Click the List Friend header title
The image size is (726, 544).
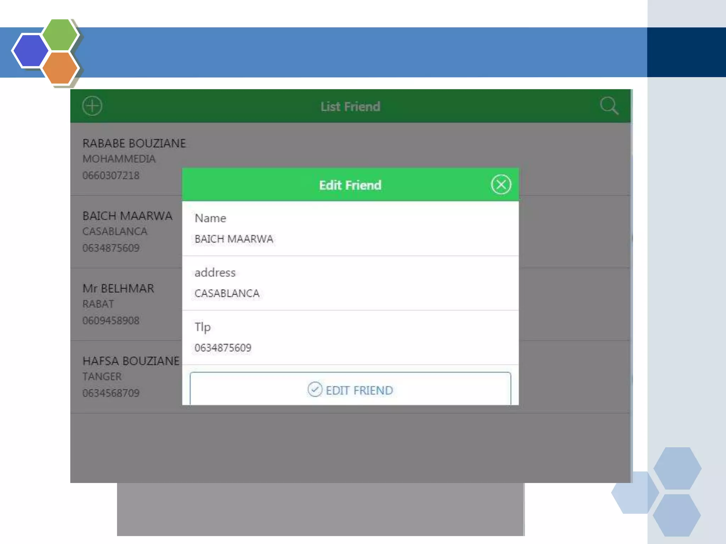click(x=350, y=107)
